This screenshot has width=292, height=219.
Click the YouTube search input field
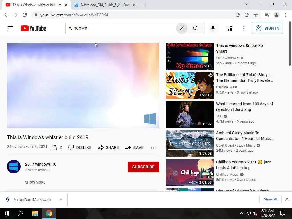[x=121, y=28]
